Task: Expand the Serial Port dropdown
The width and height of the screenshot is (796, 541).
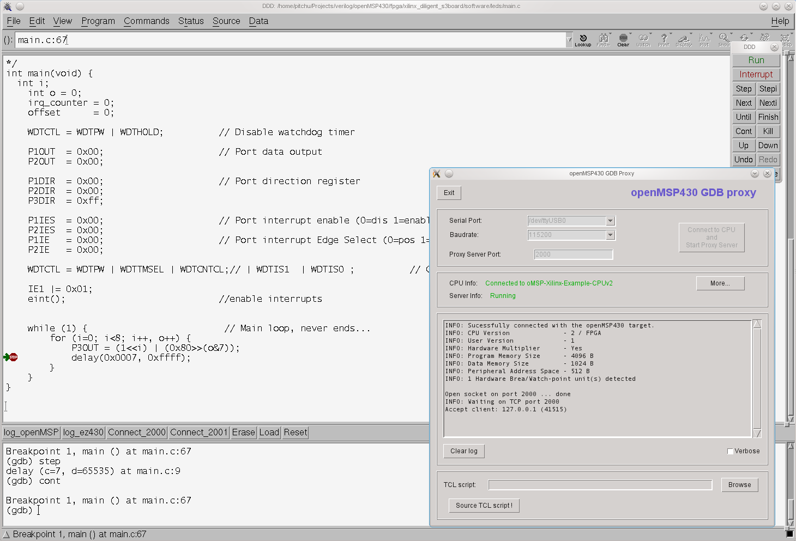Action: point(610,221)
